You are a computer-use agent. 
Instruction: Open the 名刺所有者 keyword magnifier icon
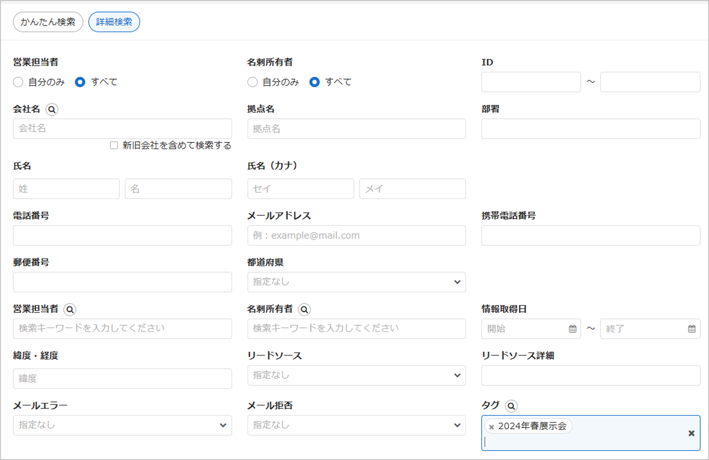click(x=304, y=310)
